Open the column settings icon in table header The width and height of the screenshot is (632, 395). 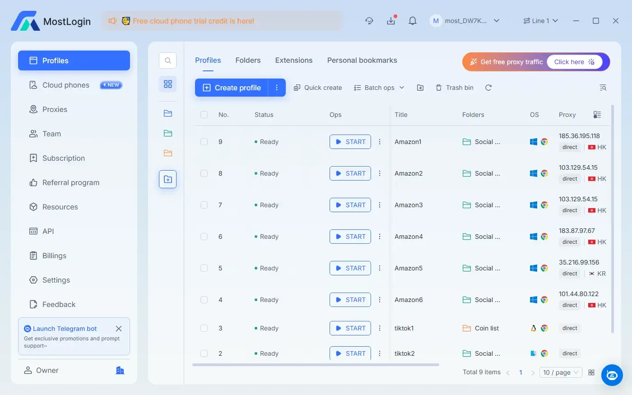(597, 115)
